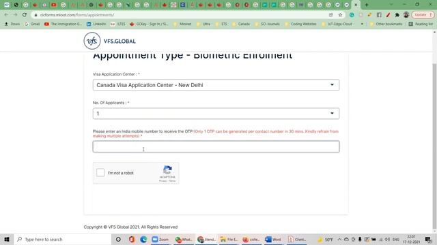Click the browser forward arrow

pyautogui.click(x=15, y=15)
